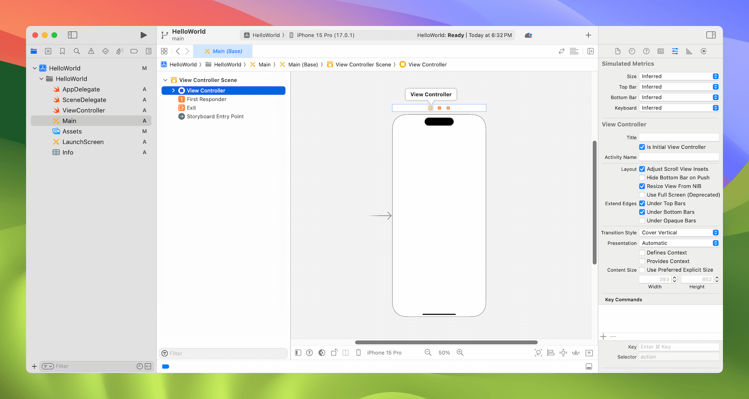Open the Find navigator magnifier icon
749x399 pixels.
click(77, 51)
